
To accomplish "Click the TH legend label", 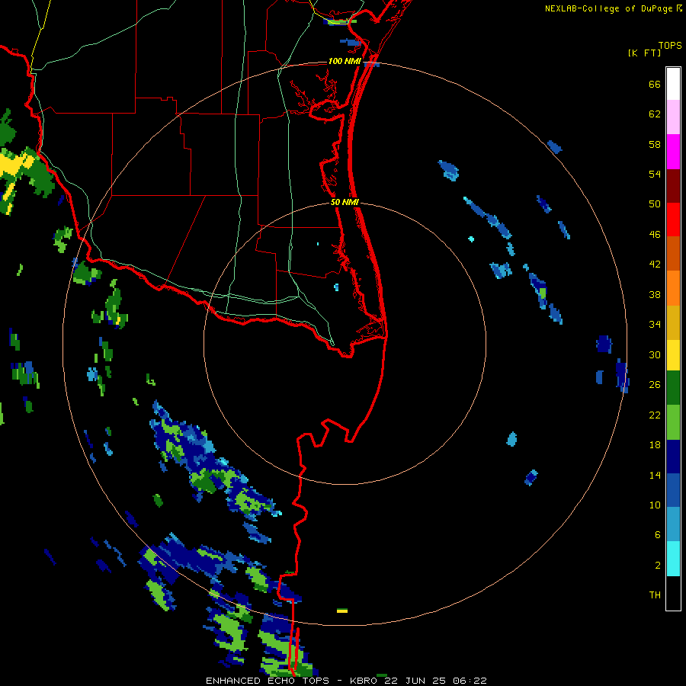I will [655, 595].
